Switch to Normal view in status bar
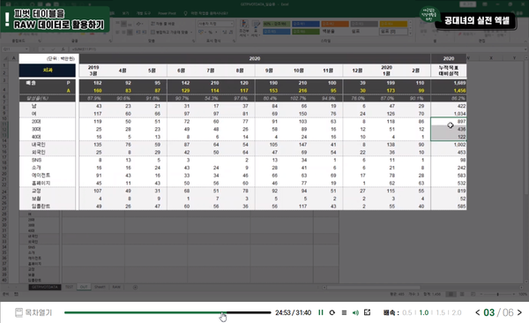The image size is (529, 323). tap(451, 294)
